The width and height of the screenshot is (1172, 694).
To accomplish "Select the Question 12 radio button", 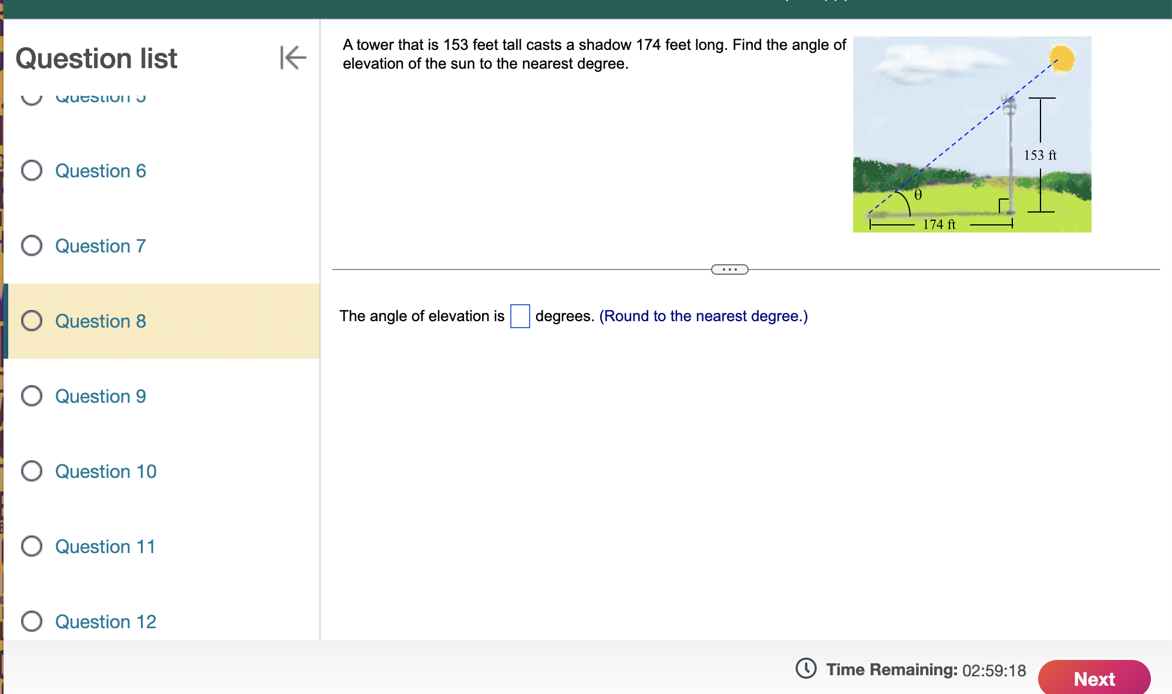I will click(33, 621).
